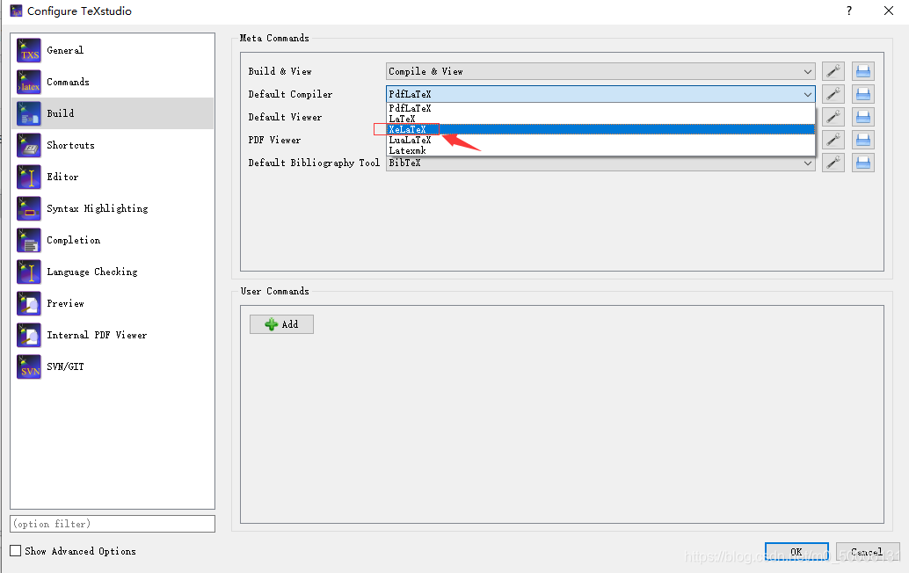The width and height of the screenshot is (909, 573).
Task: Select the Editor text label
Action: (62, 177)
